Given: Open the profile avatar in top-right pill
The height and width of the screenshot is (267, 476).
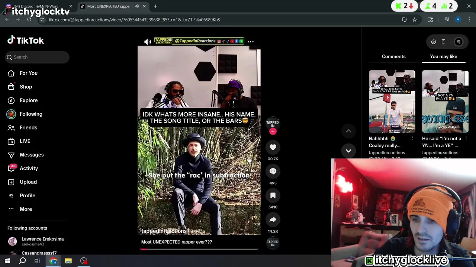Looking at the screenshot, I should tap(459, 42).
